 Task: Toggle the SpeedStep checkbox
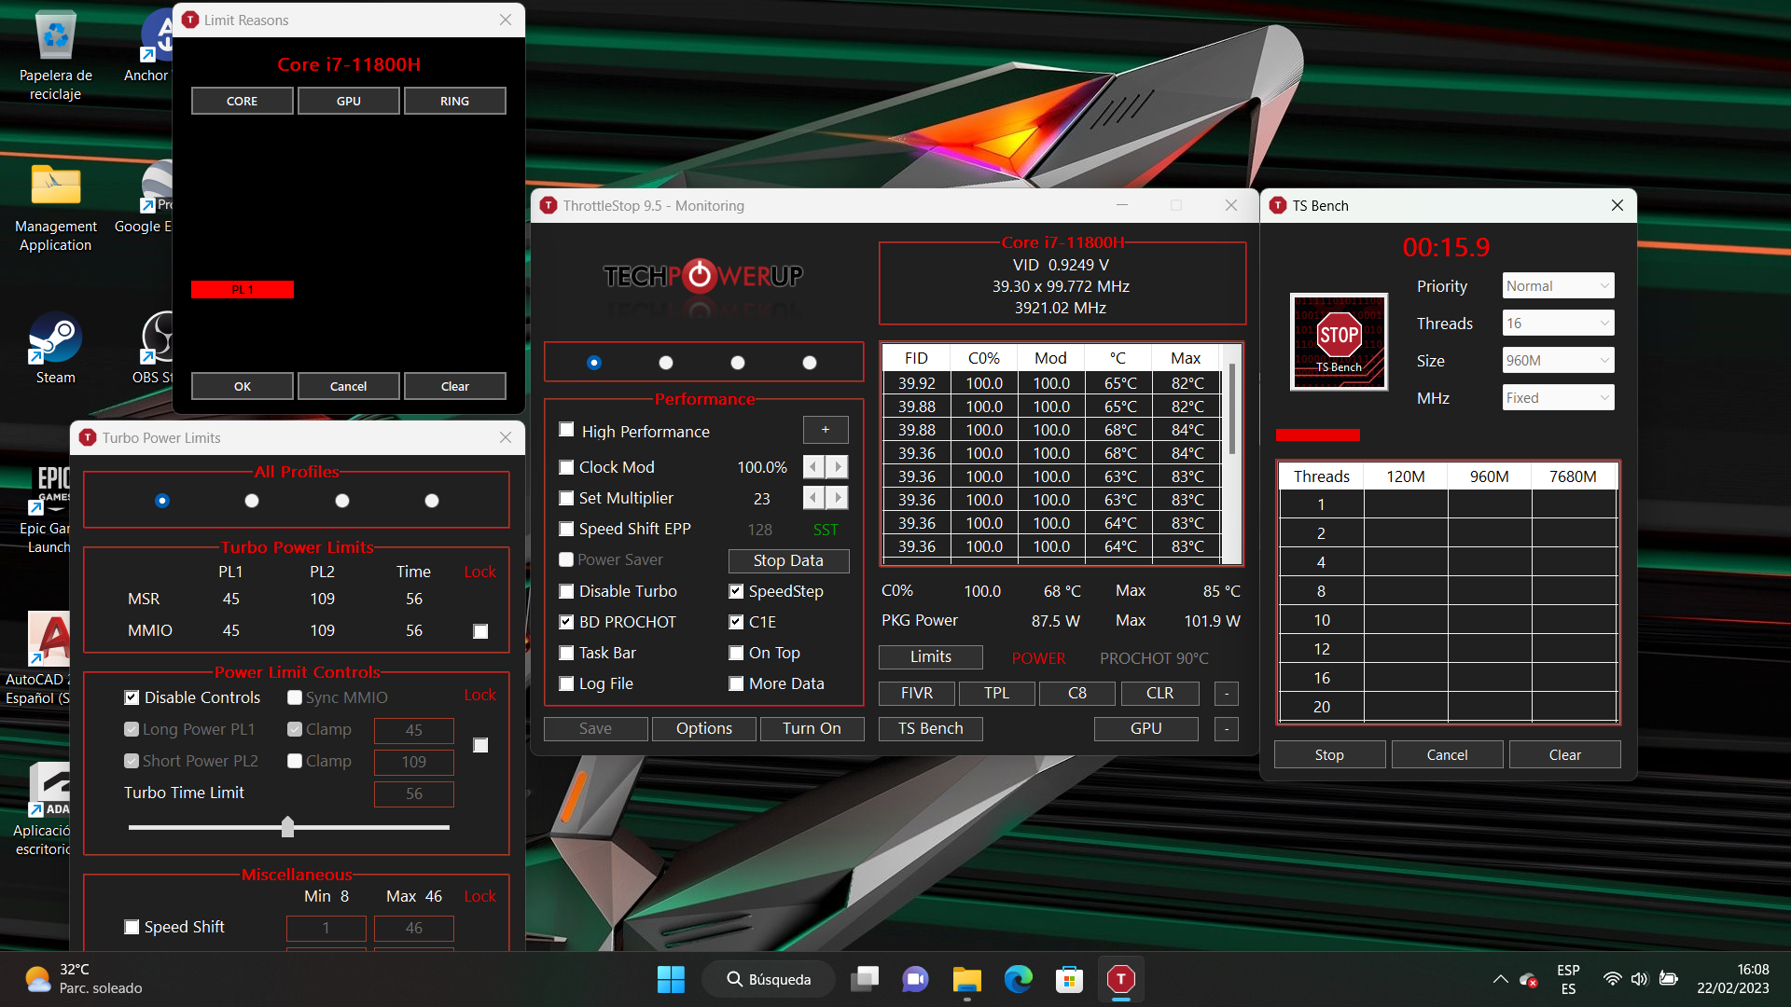point(736,591)
